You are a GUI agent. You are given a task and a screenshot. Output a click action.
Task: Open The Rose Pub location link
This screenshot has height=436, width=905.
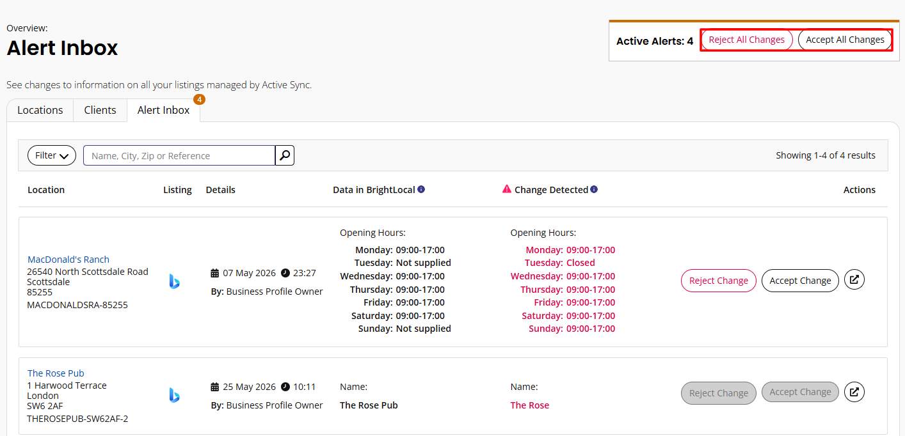click(56, 373)
